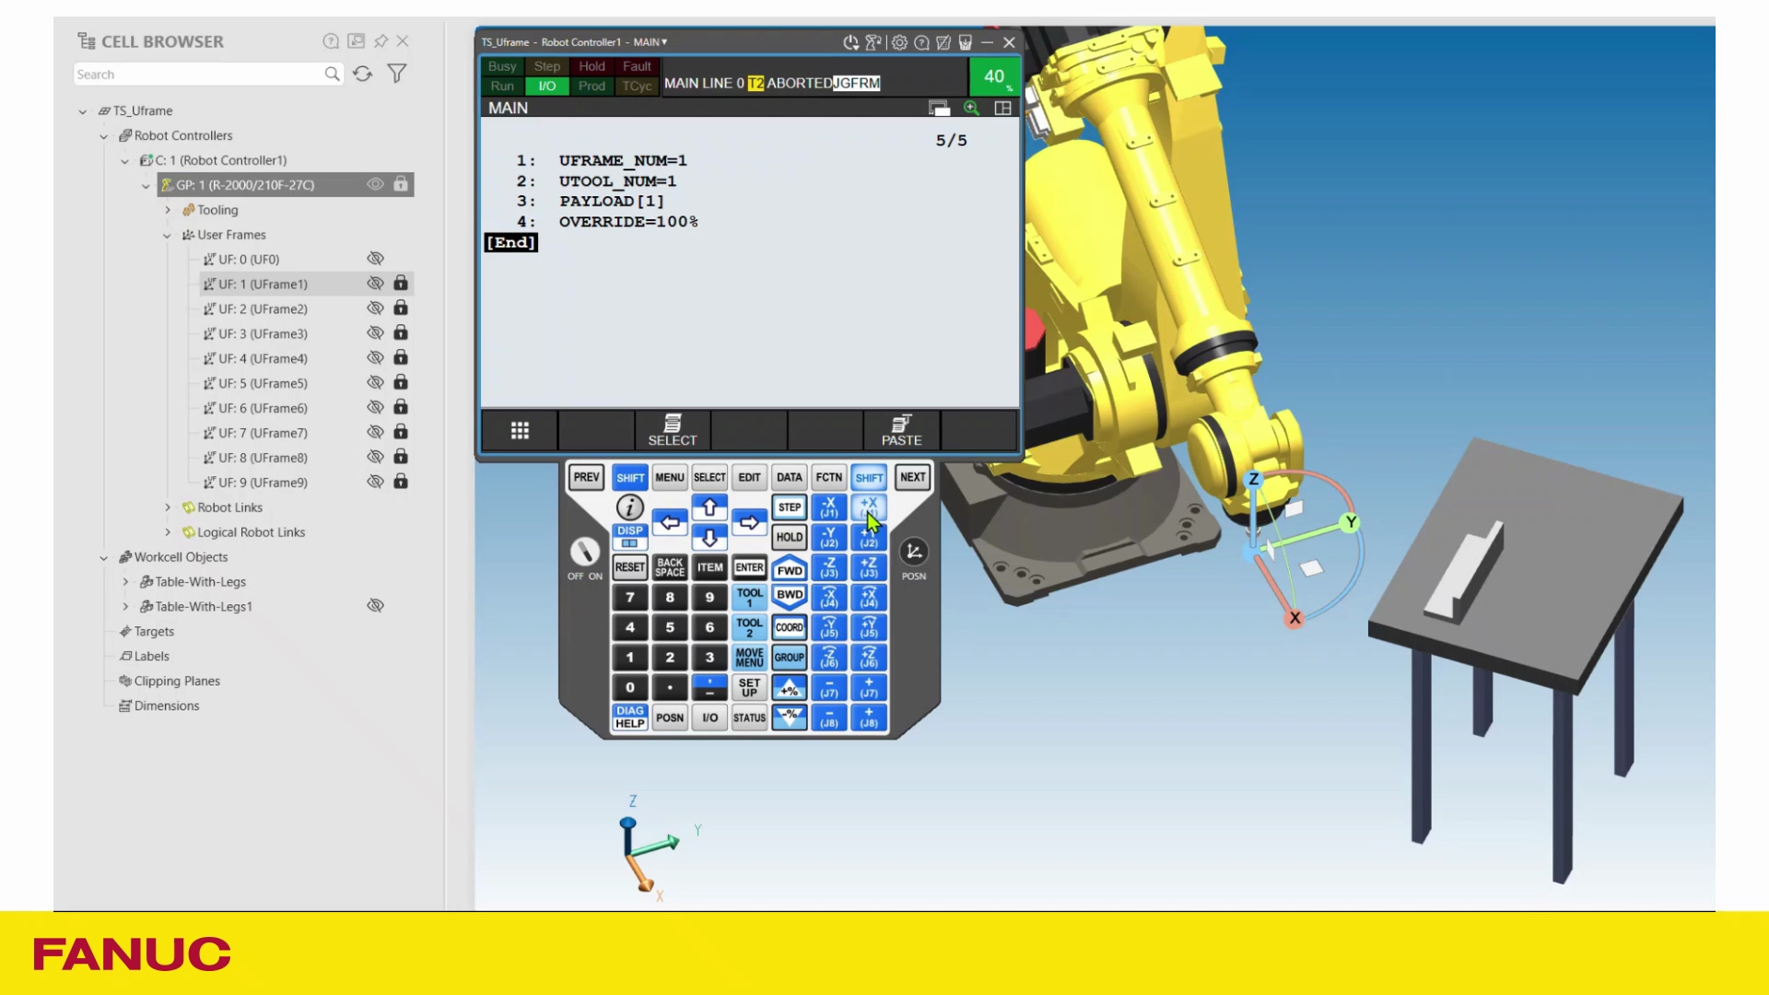Toggle visibility of UF: 0 (UF0)
This screenshot has width=1769, height=995.
[375, 259]
